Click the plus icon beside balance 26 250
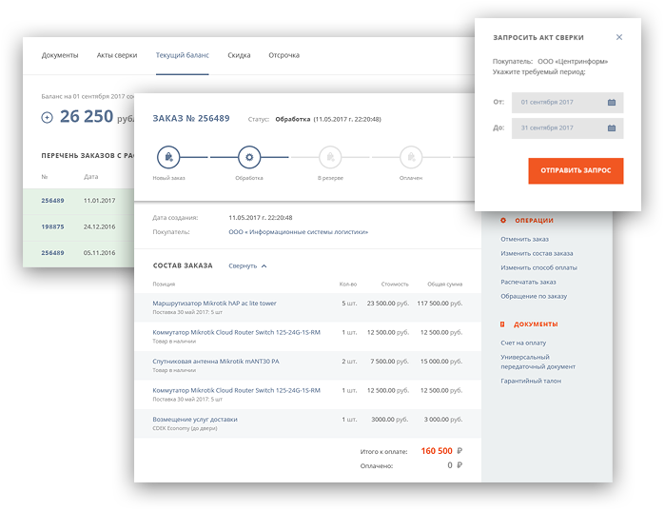 pyautogui.click(x=47, y=117)
